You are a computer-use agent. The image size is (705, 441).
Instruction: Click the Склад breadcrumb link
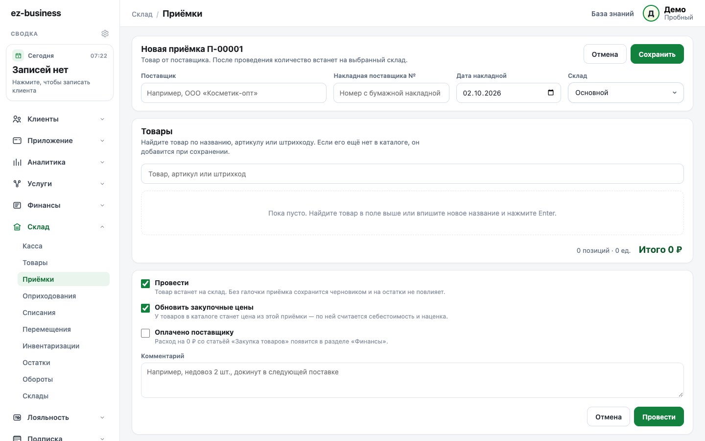(142, 14)
